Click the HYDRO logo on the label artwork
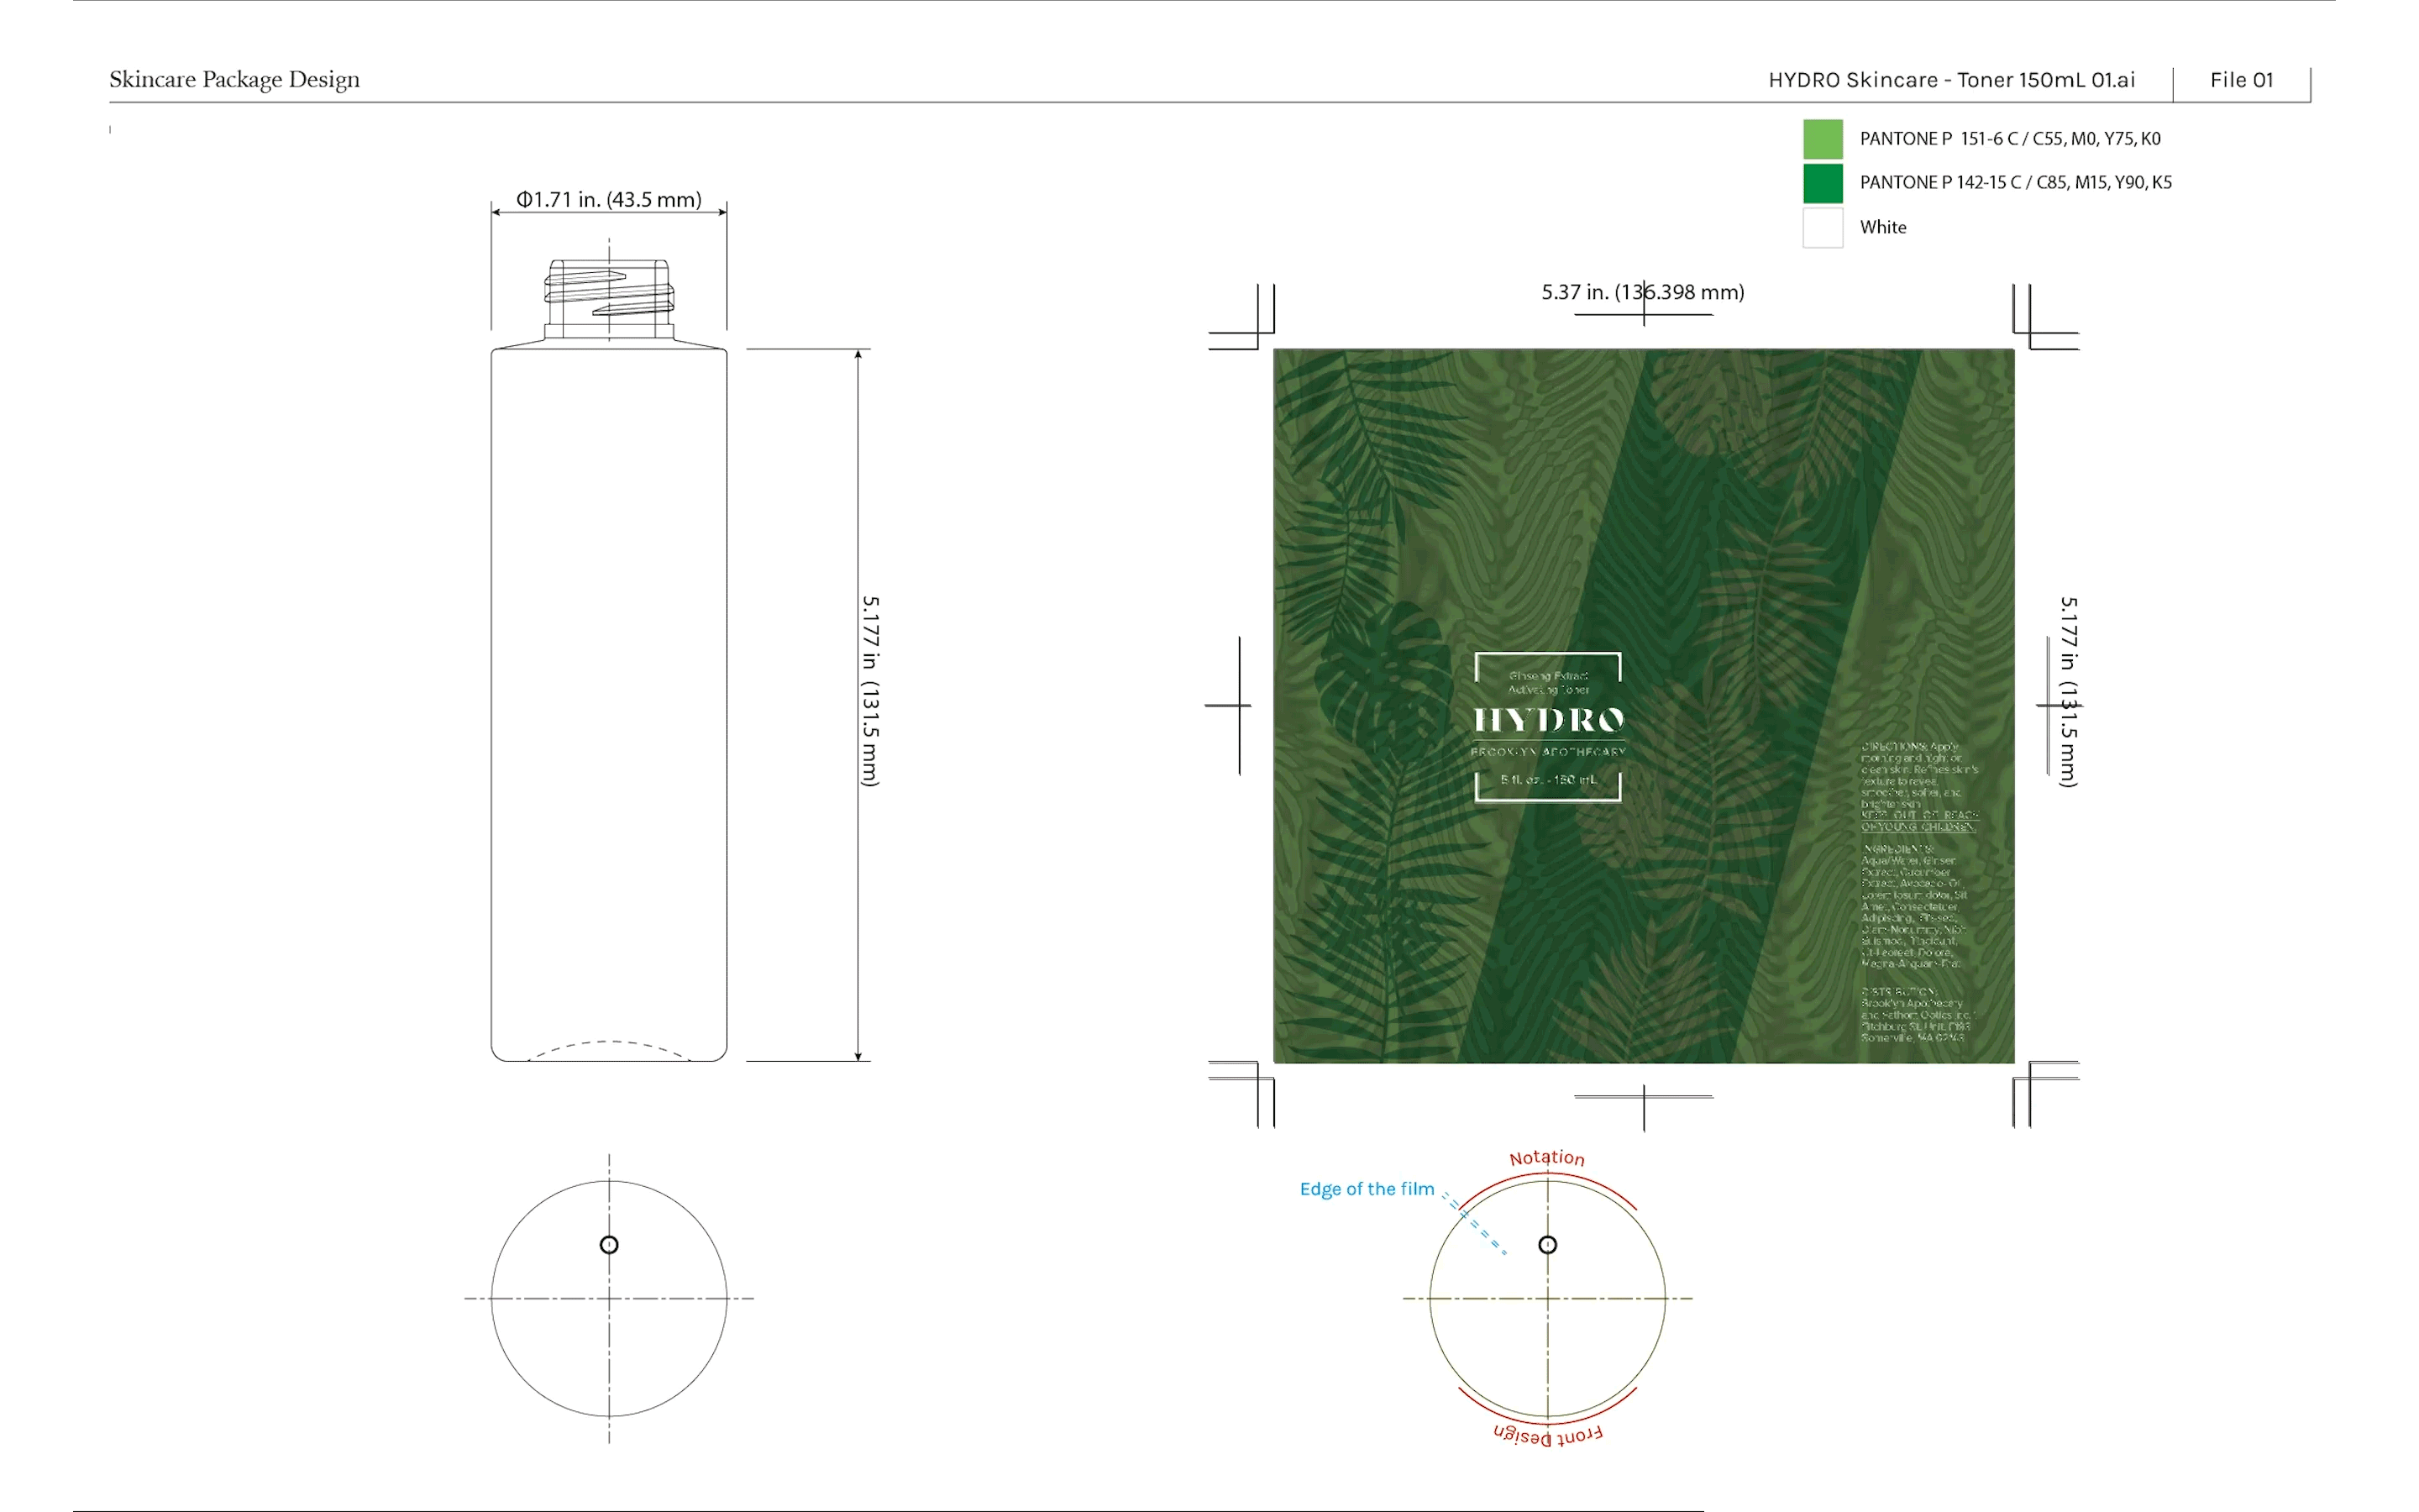2419x1512 pixels. tap(1548, 720)
